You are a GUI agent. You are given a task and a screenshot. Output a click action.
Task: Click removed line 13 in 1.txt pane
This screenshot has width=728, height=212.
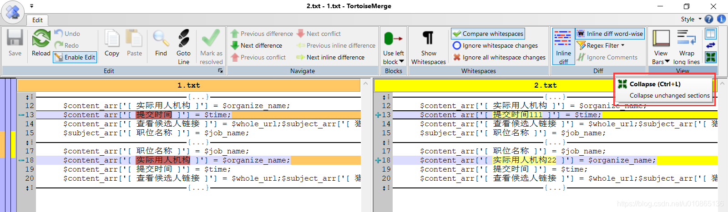(198, 115)
